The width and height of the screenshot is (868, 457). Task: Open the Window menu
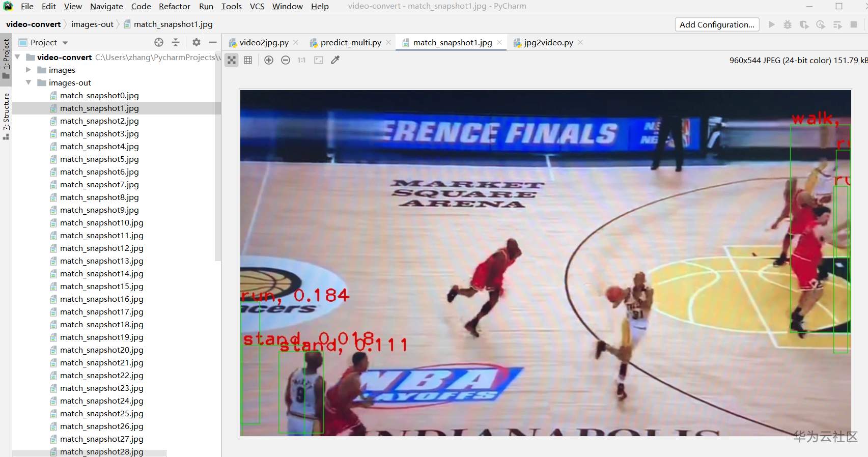coord(288,7)
